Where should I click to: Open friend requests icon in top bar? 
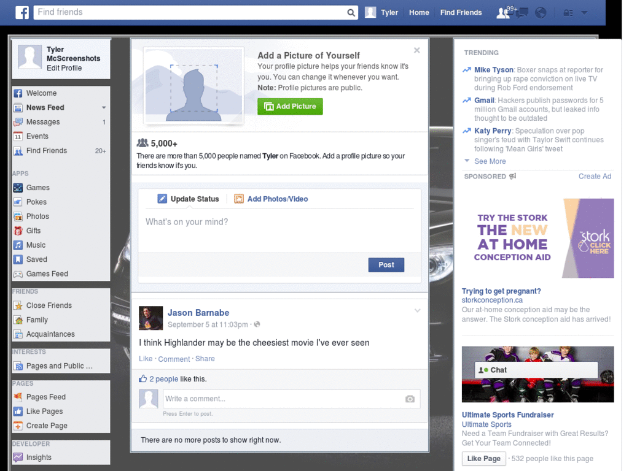coord(502,13)
